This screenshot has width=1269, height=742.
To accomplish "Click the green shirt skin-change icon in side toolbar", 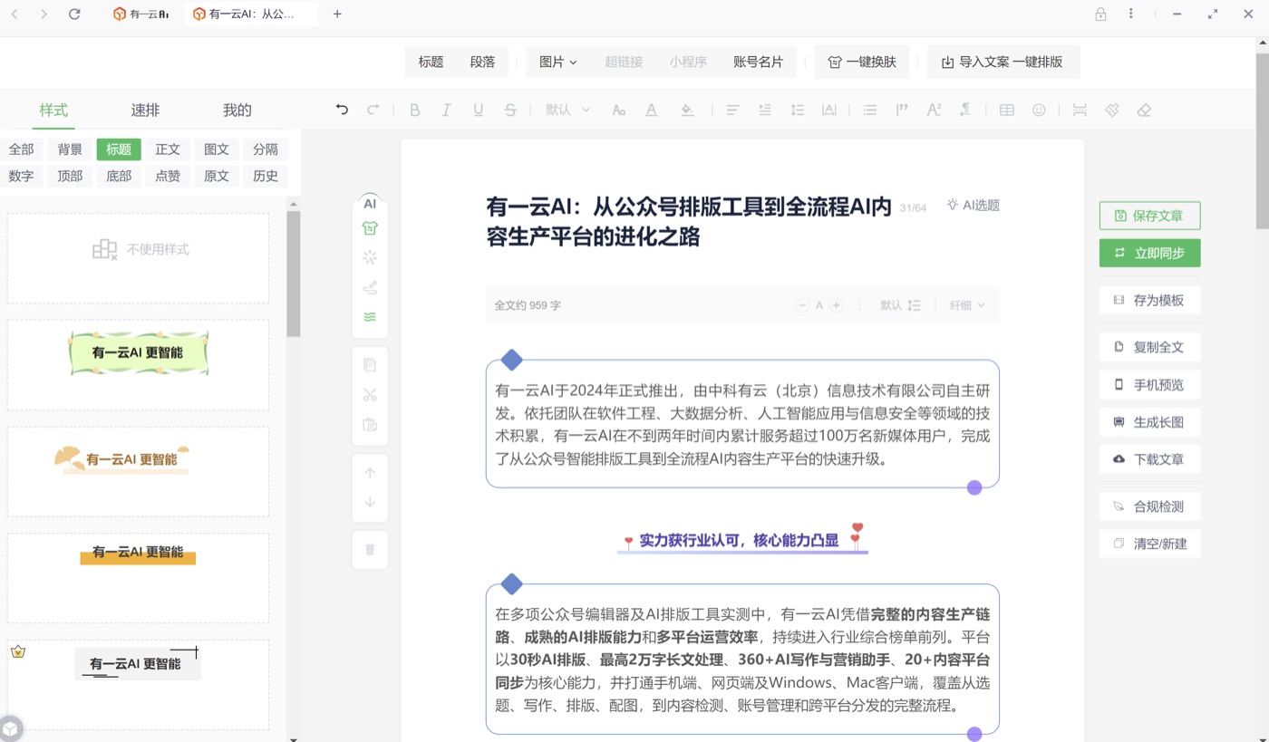I will (370, 228).
